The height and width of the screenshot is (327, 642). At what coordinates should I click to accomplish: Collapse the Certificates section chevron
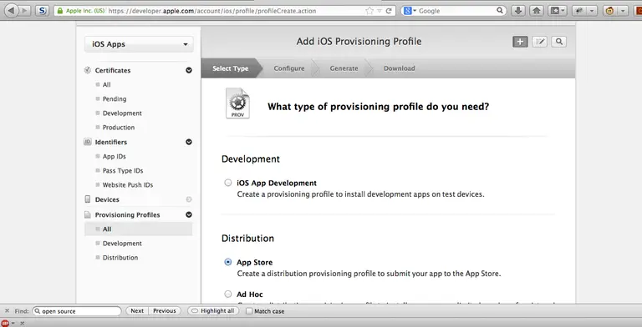[189, 70]
